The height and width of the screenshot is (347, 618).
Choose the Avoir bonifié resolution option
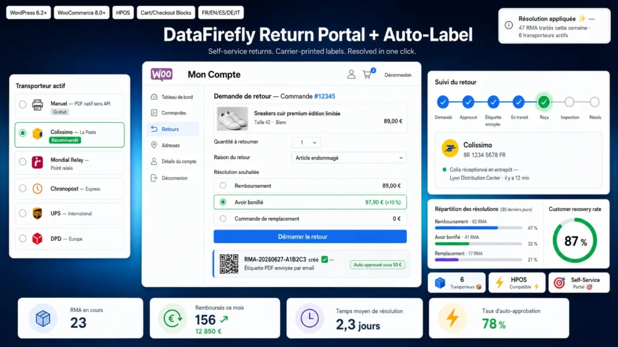pos(310,202)
